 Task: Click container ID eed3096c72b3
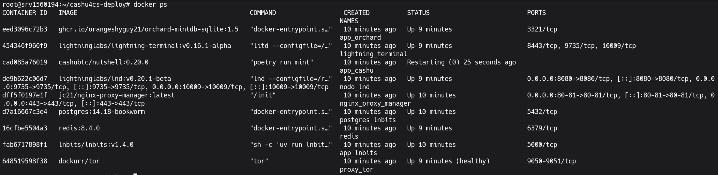pyautogui.click(x=25, y=29)
